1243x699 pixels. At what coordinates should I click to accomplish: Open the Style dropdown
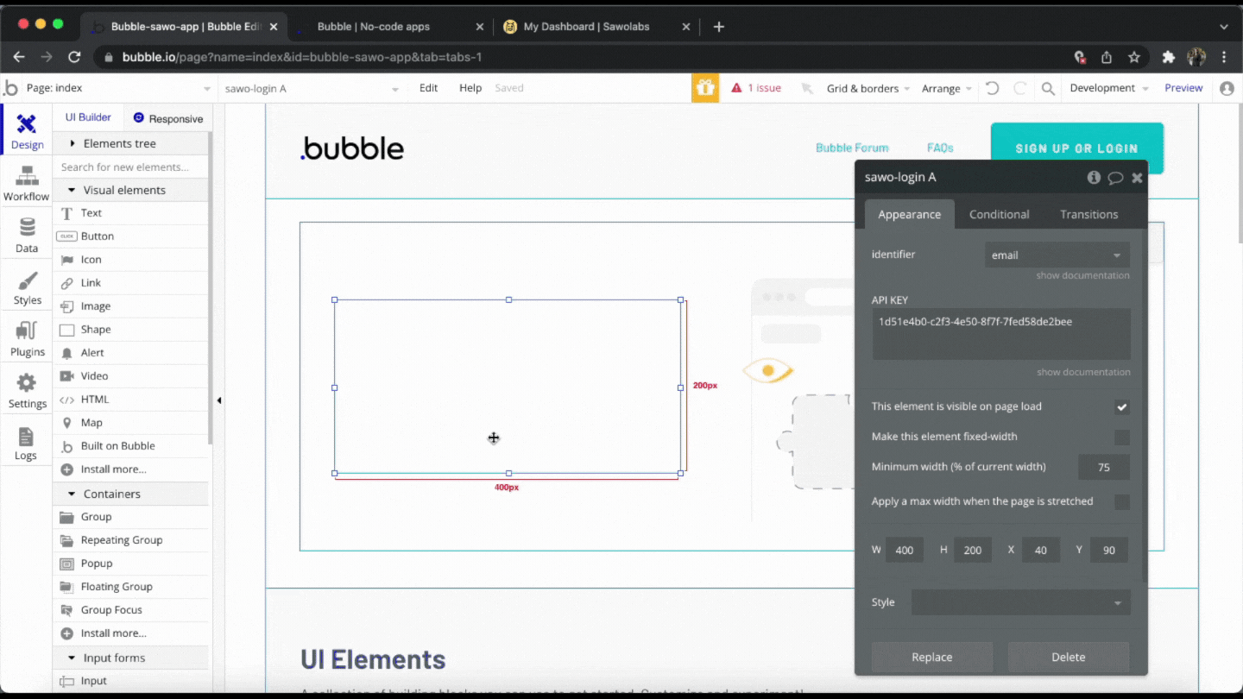click(1020, 602)
